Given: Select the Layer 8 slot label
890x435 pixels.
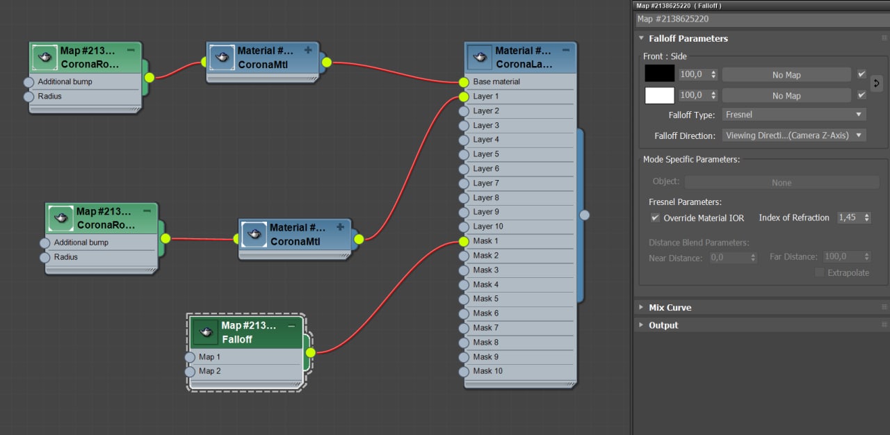Looking at the screenshot, I should click(x=486, y=198).
